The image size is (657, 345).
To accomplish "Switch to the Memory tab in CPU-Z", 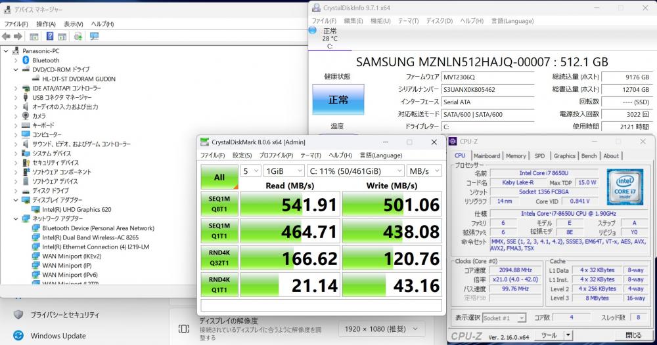I will coord(515,155).
